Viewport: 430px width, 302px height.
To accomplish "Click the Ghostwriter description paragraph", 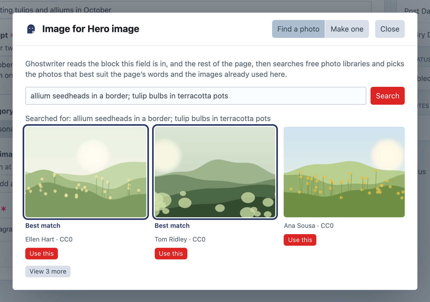I will coord(215,69).
